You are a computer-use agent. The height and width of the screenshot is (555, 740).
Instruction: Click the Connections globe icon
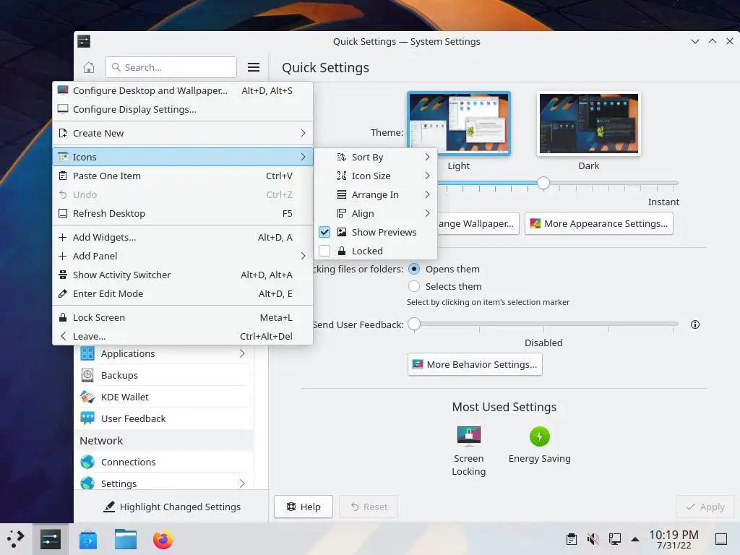point(87,462)
